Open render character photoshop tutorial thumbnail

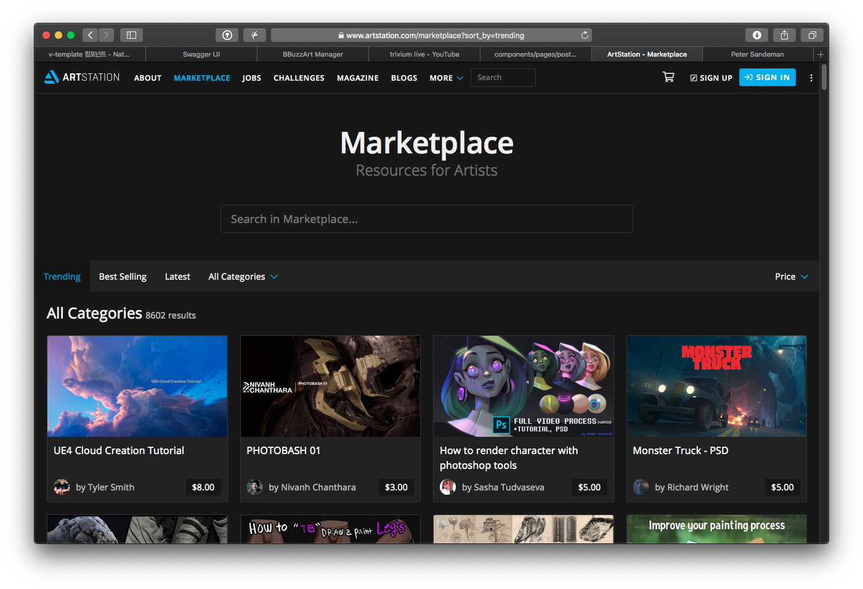point(524,386)
